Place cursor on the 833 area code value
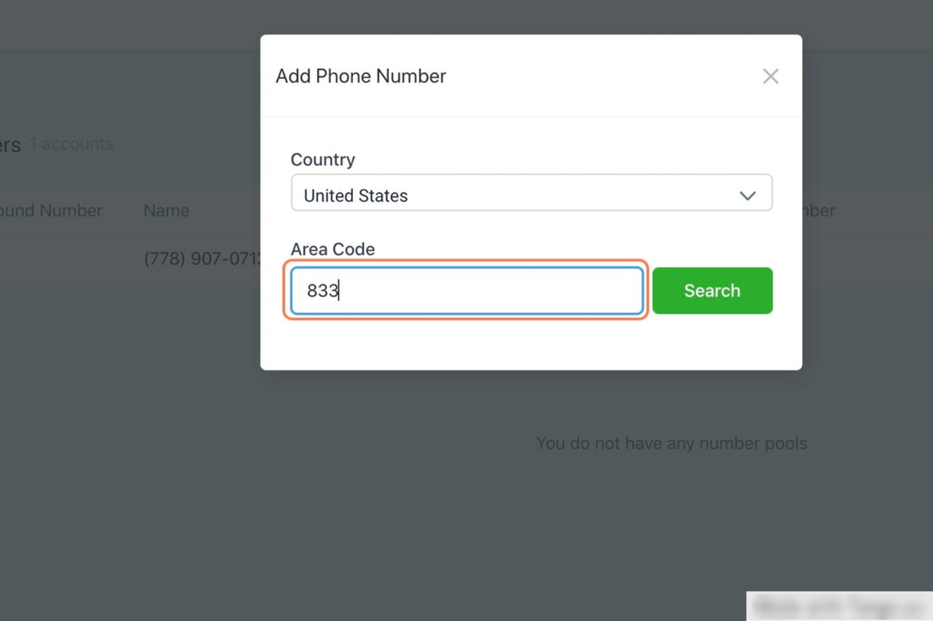933x621 pixels. (x=322, y=290)
